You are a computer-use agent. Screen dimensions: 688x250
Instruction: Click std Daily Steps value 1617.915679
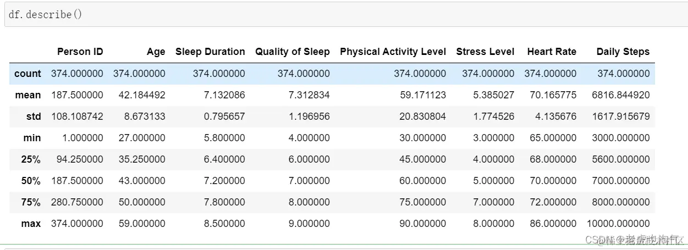621,116
